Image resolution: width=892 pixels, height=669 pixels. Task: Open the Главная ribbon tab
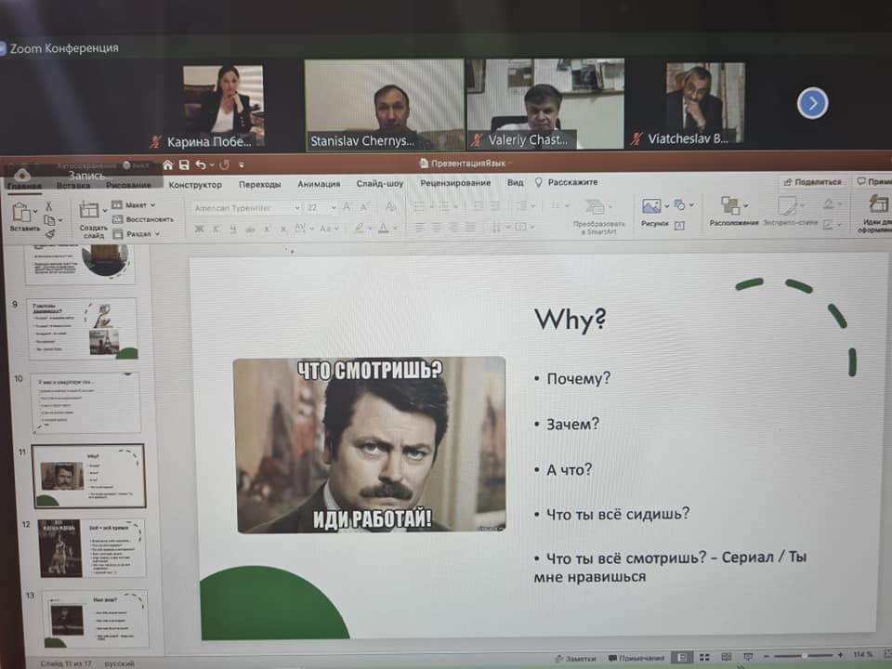point(24,186)
